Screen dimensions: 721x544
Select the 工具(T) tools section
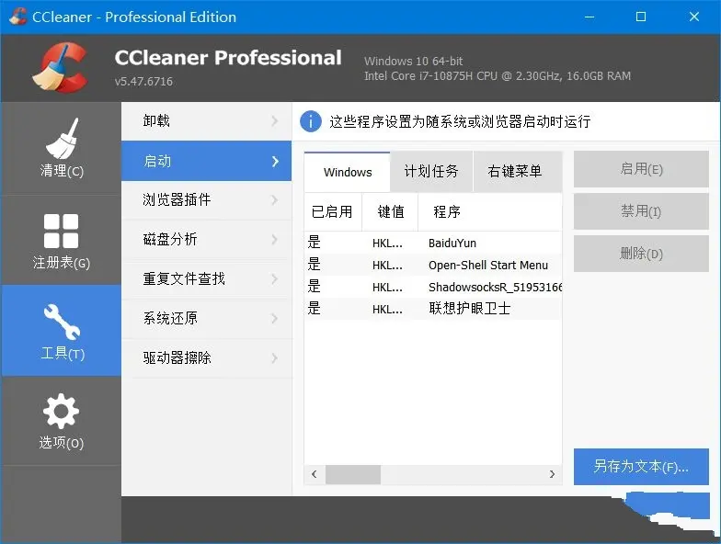tap(61, 331)
